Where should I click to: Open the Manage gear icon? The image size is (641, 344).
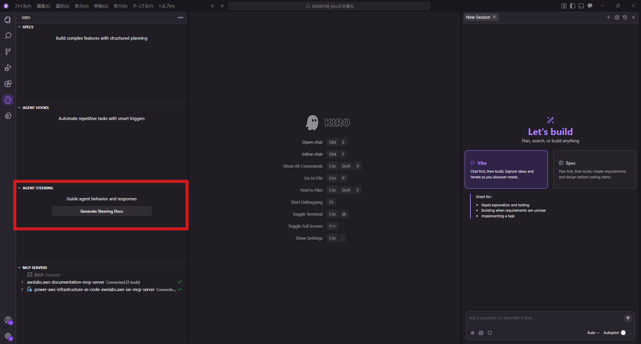click(x=8, y=336)
